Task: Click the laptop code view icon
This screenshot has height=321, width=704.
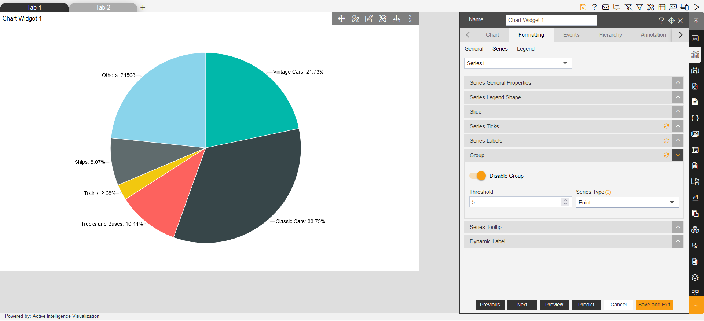Action: click(673, 7)
